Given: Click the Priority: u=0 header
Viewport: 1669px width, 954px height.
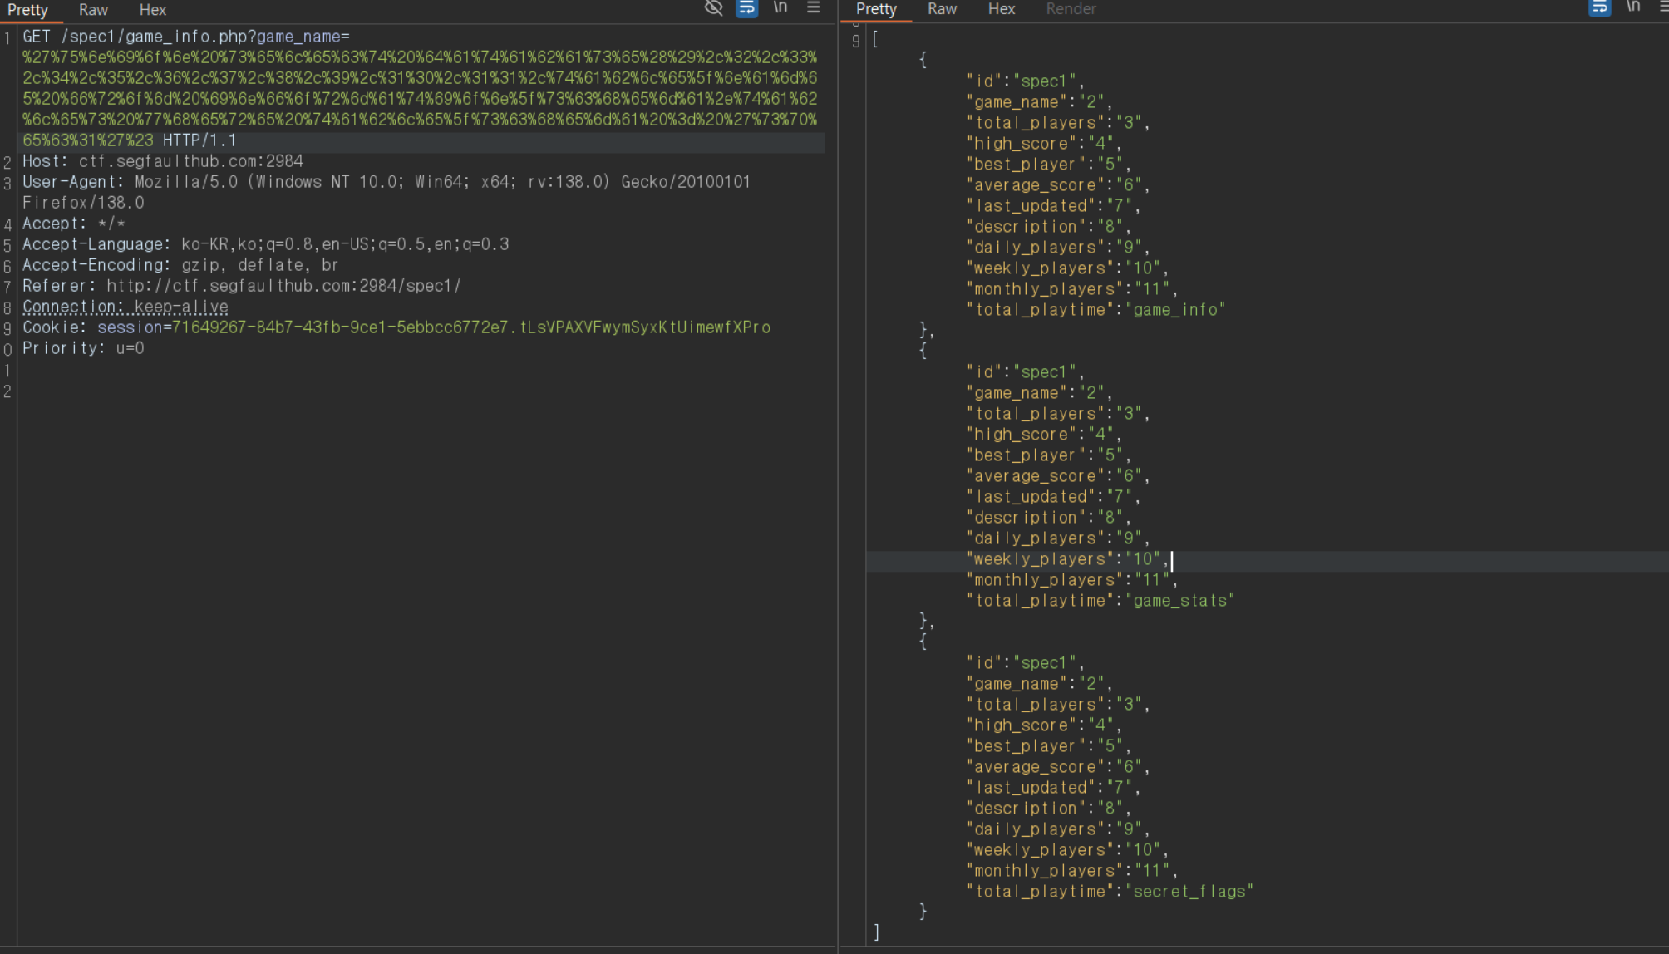Looking at the screenshot, I should click(83, 348).
